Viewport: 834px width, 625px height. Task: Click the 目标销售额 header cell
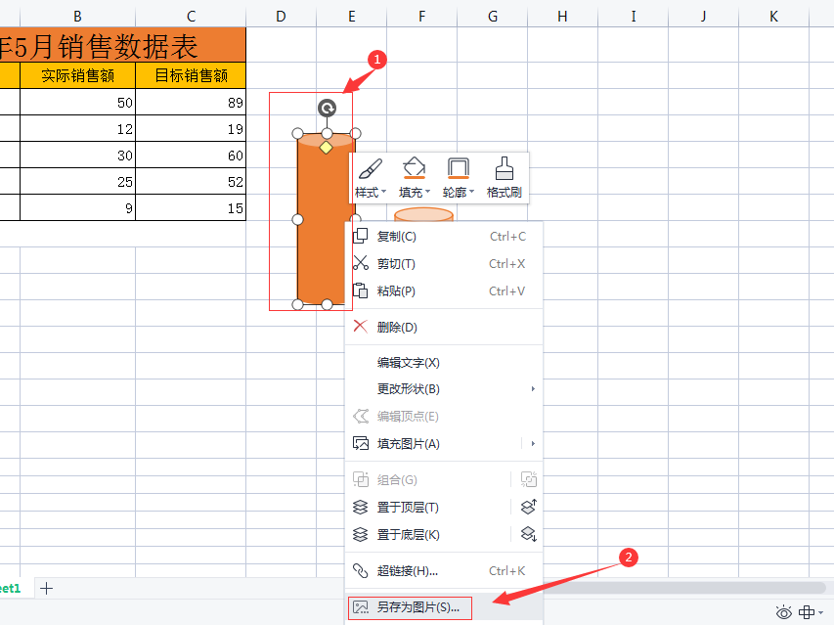191,75
